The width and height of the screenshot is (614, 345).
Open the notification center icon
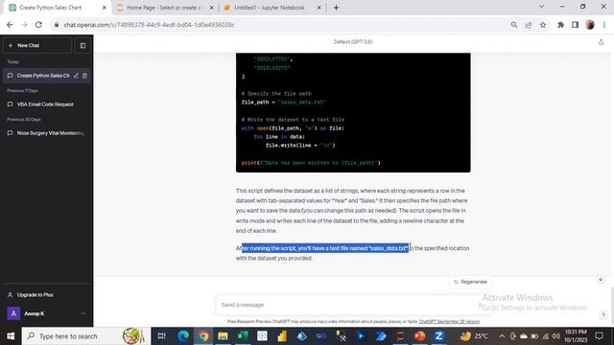(599, 336)
